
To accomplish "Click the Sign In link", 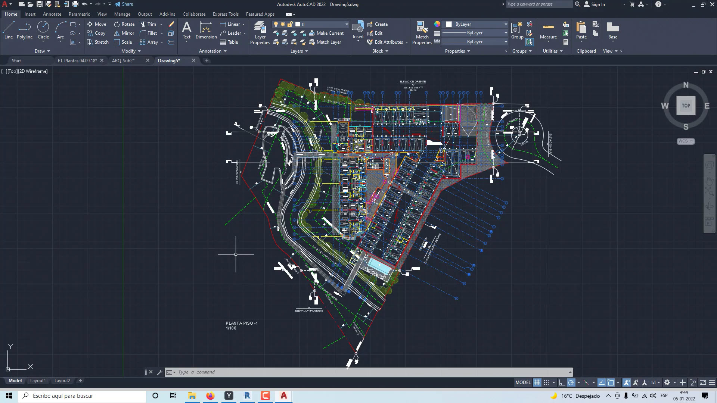I will pos(598,4).
